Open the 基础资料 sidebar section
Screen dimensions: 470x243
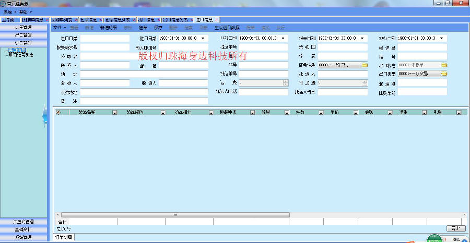pos(23,229)
